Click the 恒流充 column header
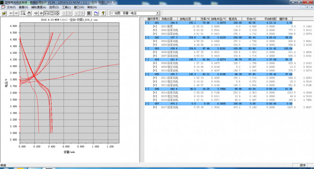This screenshot has height=169, width=314. tap(234, 19)
